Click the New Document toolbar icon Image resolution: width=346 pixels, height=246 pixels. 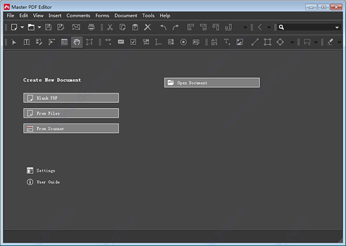tap(14, 27)
